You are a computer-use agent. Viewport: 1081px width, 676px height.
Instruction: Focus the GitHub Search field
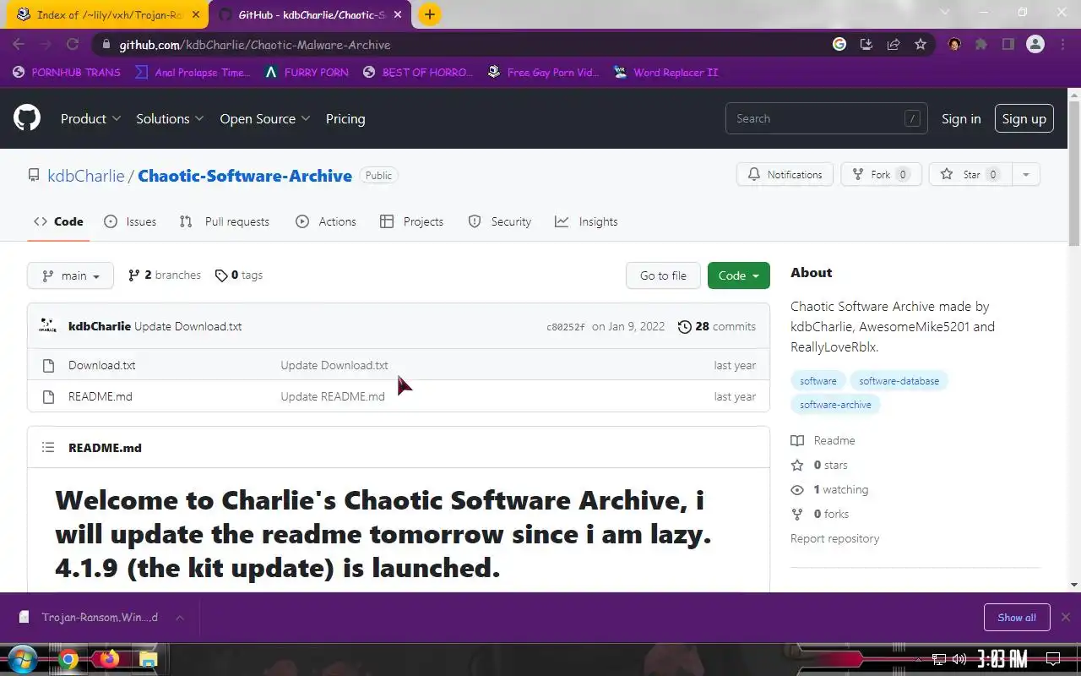(826, 119)
